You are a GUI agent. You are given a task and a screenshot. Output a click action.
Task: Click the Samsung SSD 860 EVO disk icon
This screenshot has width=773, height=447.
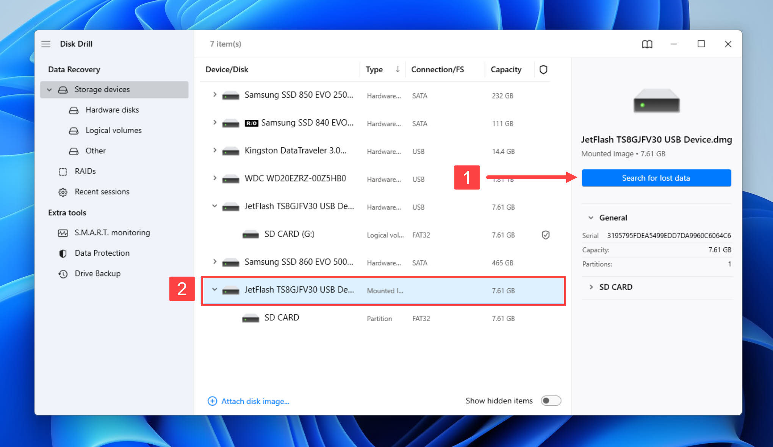230,263
